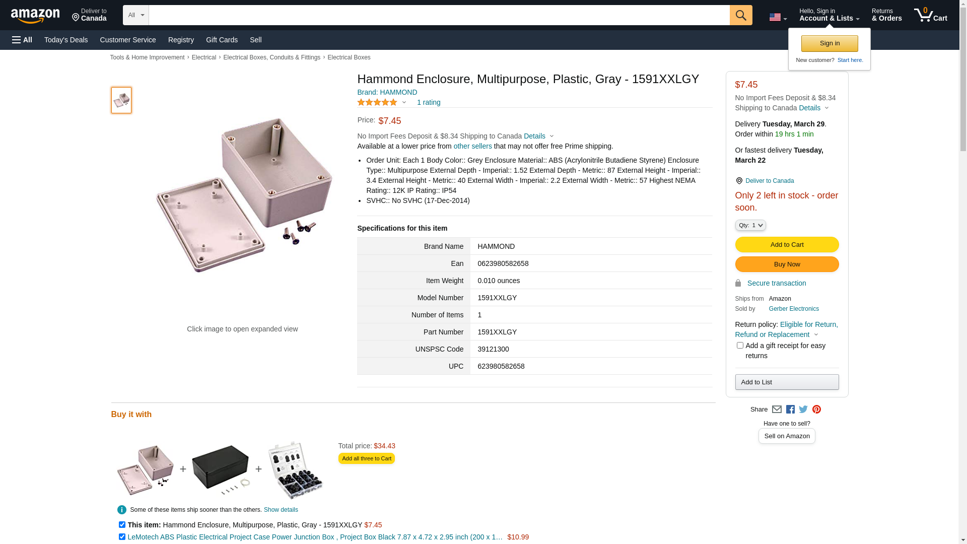Toggle the gift receipt checkbox
Screen dimensions: 967x544
coord(740,346)
